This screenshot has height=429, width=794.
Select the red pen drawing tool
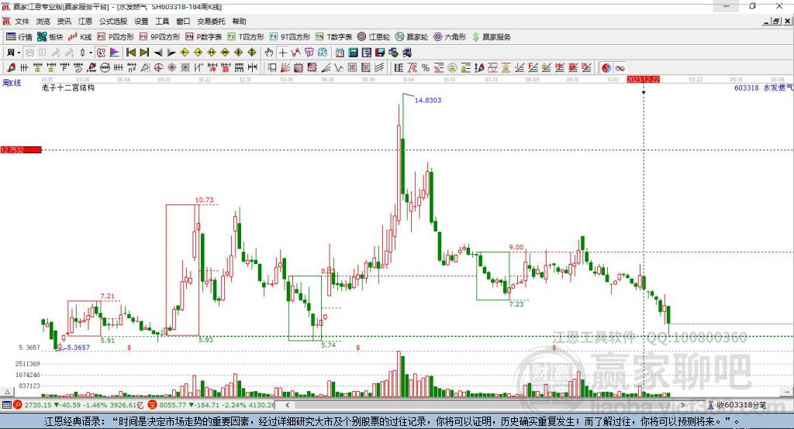pyautogui.click(x=11, y=68)
